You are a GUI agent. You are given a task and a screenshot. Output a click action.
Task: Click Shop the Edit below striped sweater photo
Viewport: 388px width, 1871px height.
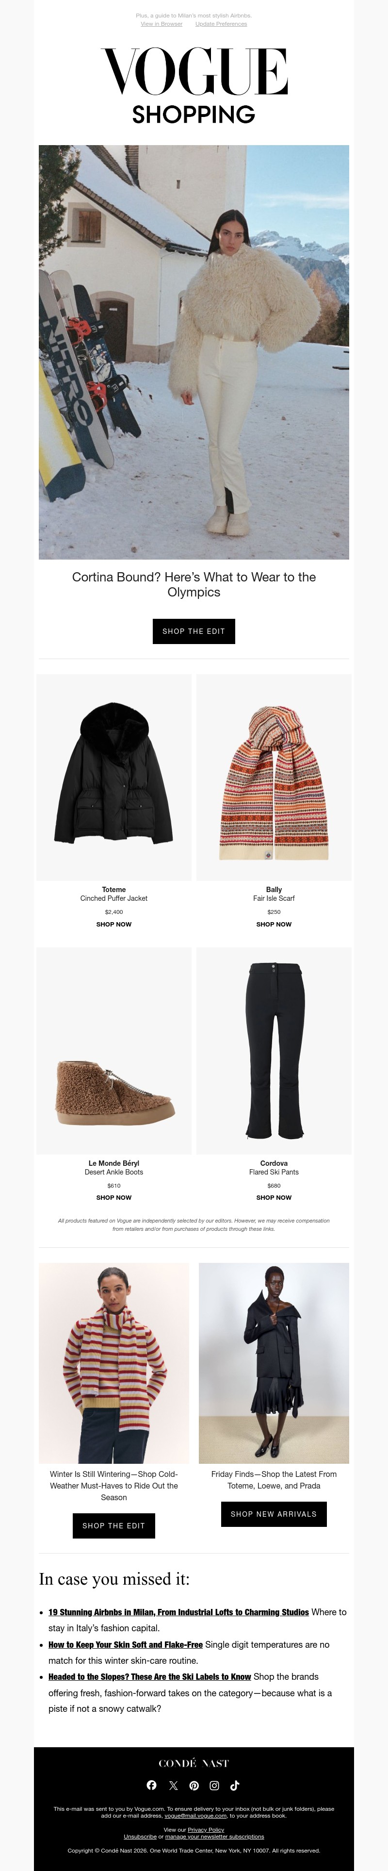[x=114, y=1525]
